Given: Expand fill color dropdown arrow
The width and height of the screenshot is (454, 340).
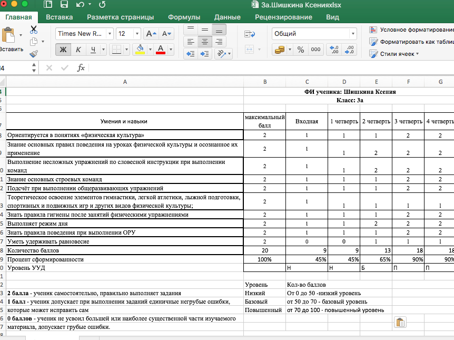Looking at the screenshot, I should point(150,50).
